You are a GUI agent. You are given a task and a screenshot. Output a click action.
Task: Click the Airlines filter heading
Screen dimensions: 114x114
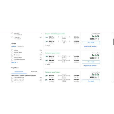[x=14, y=43]
